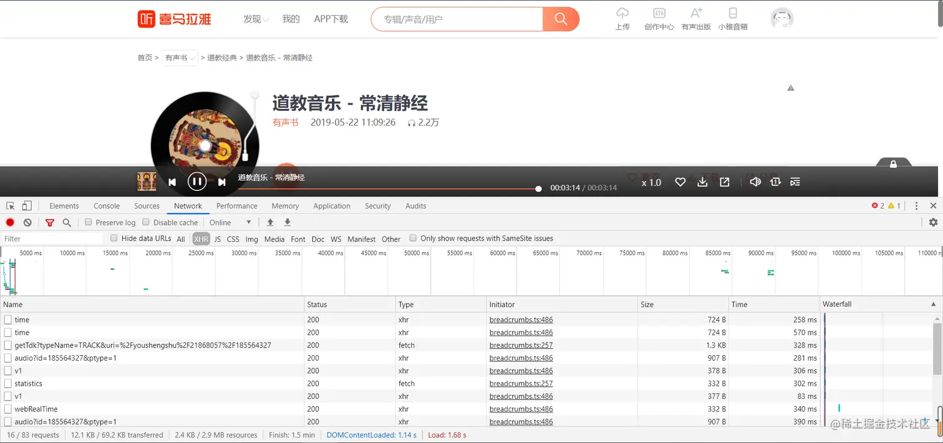Open 创作中心 creator center icon
The image size is (943, 443).
tap(659, 13)
